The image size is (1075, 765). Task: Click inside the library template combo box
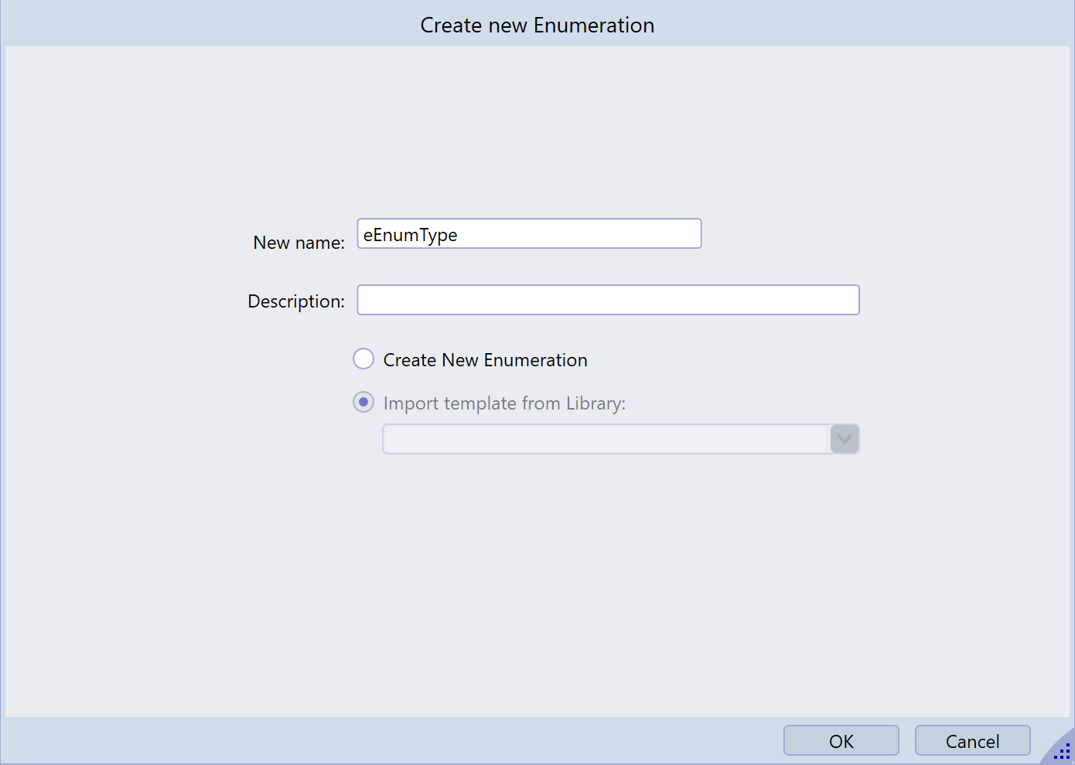(x=606, y=439)
